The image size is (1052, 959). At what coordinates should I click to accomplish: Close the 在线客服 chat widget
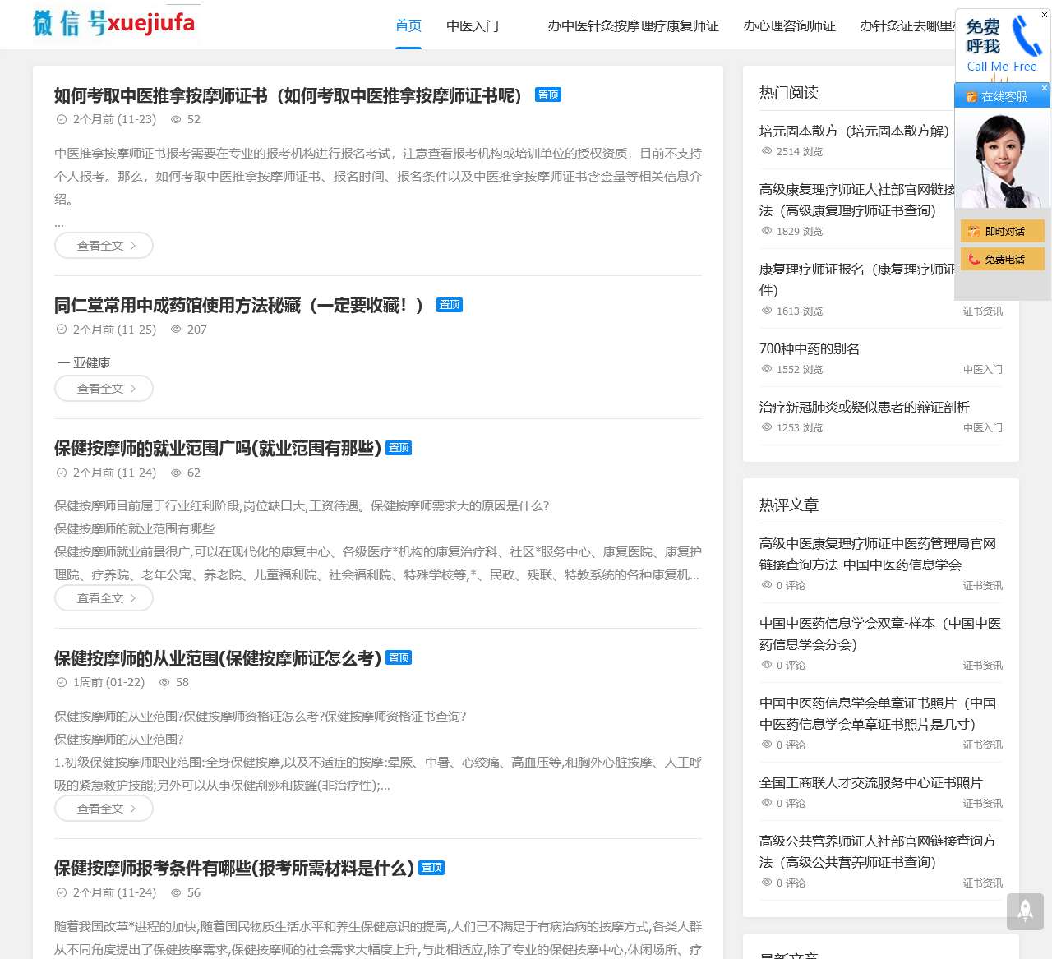click(1045, 88)
